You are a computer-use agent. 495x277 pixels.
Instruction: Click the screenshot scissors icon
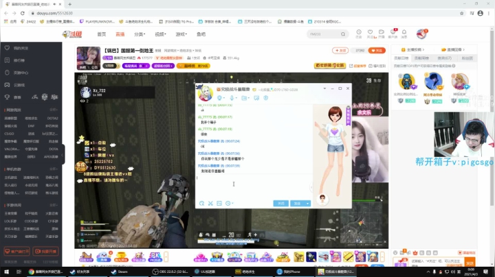[x=210, y=204]
